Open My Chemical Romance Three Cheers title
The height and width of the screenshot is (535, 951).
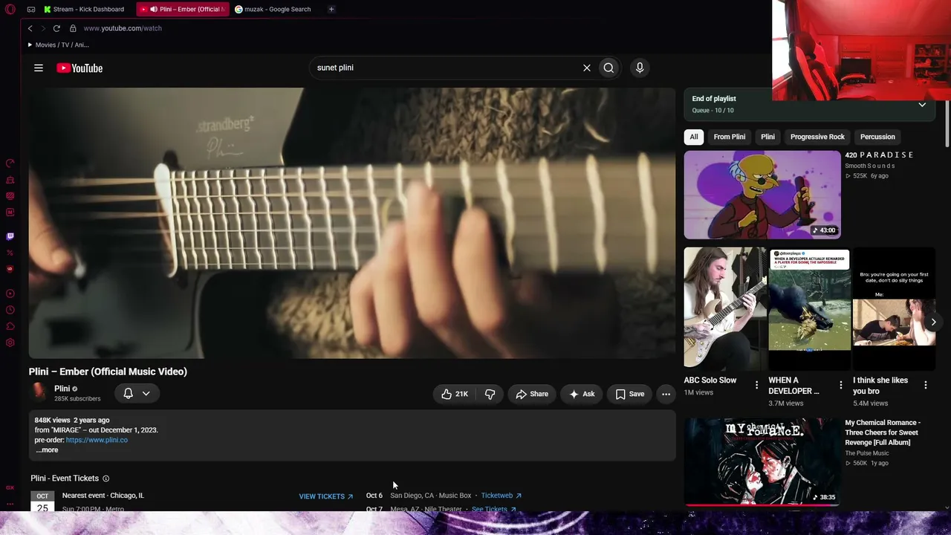coord(883,432)
